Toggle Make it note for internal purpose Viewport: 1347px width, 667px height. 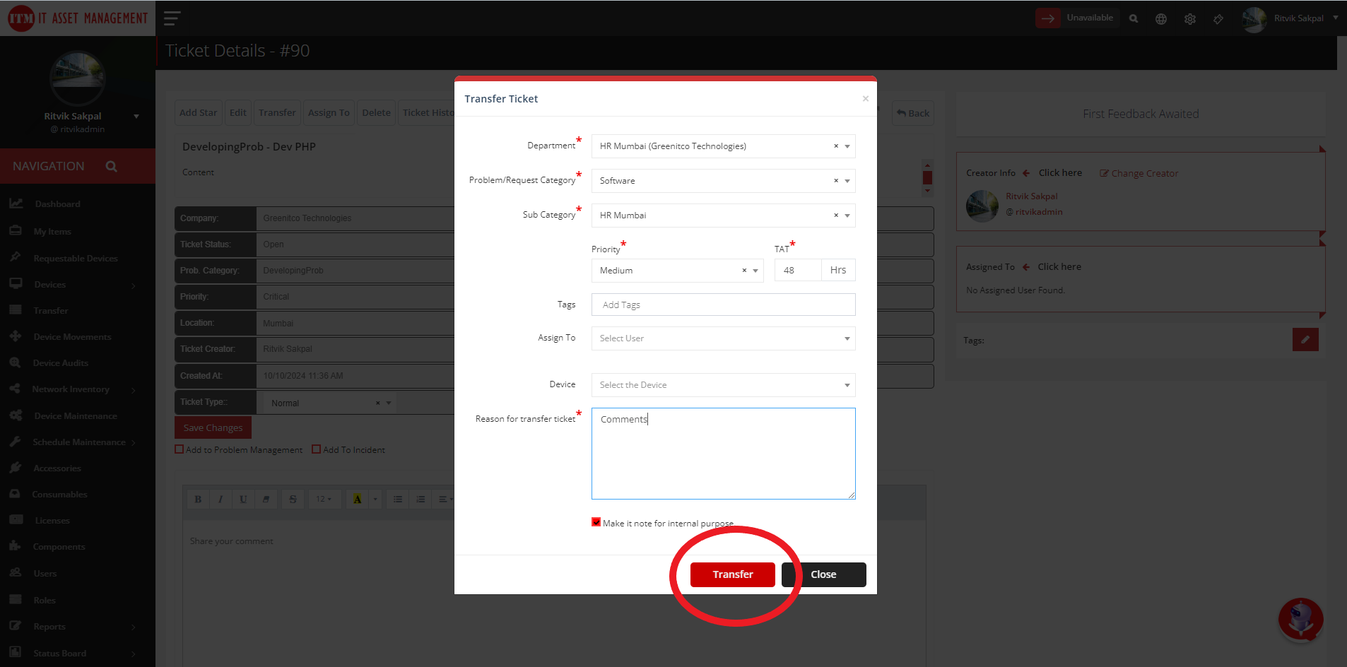click(596, 522)
